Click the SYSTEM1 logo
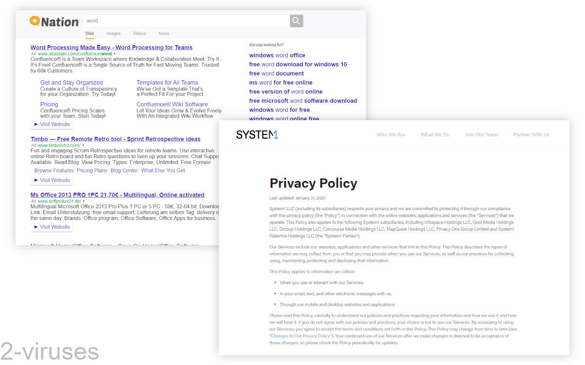Viewport: 585px width, 365px height. click(257, 135)
